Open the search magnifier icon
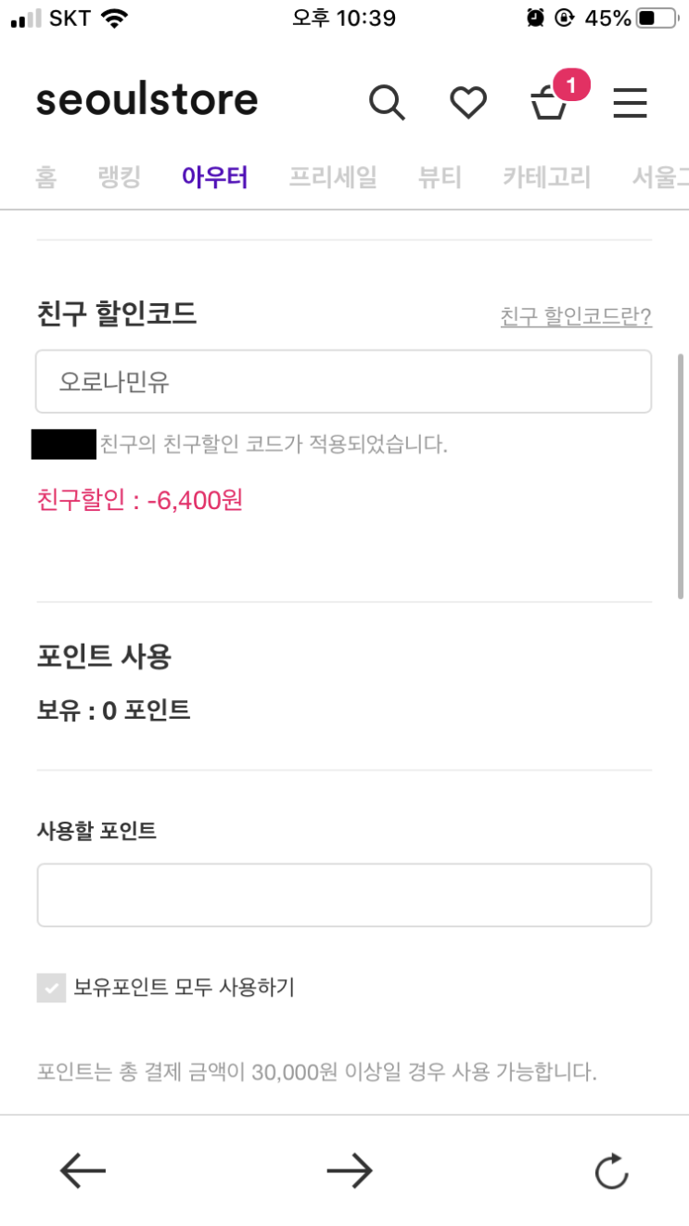 click(x=387, y=102)
